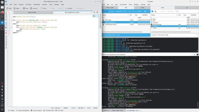Click the cmake breadcrumb in Krusader left path
This screenshot has height=112, width=199.
139,11
